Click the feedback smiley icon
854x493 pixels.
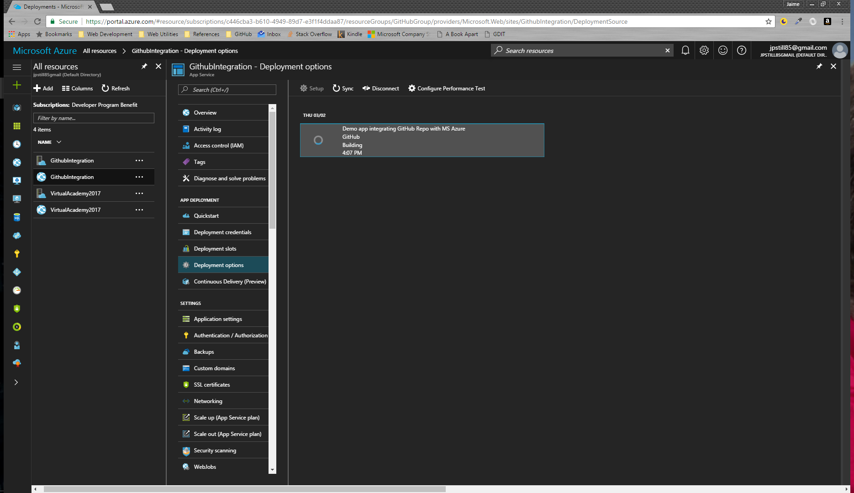tap(723, 51)
